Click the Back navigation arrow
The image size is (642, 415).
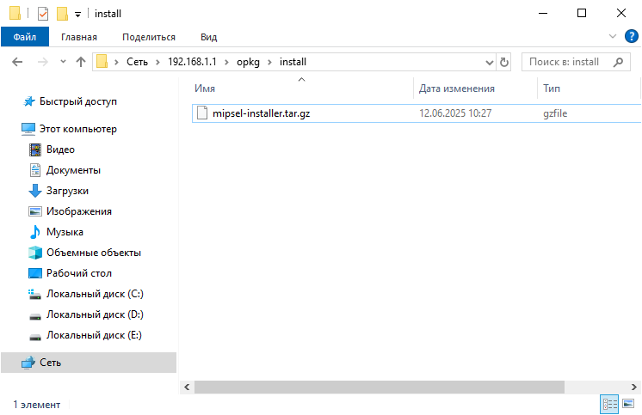(16, 62)
